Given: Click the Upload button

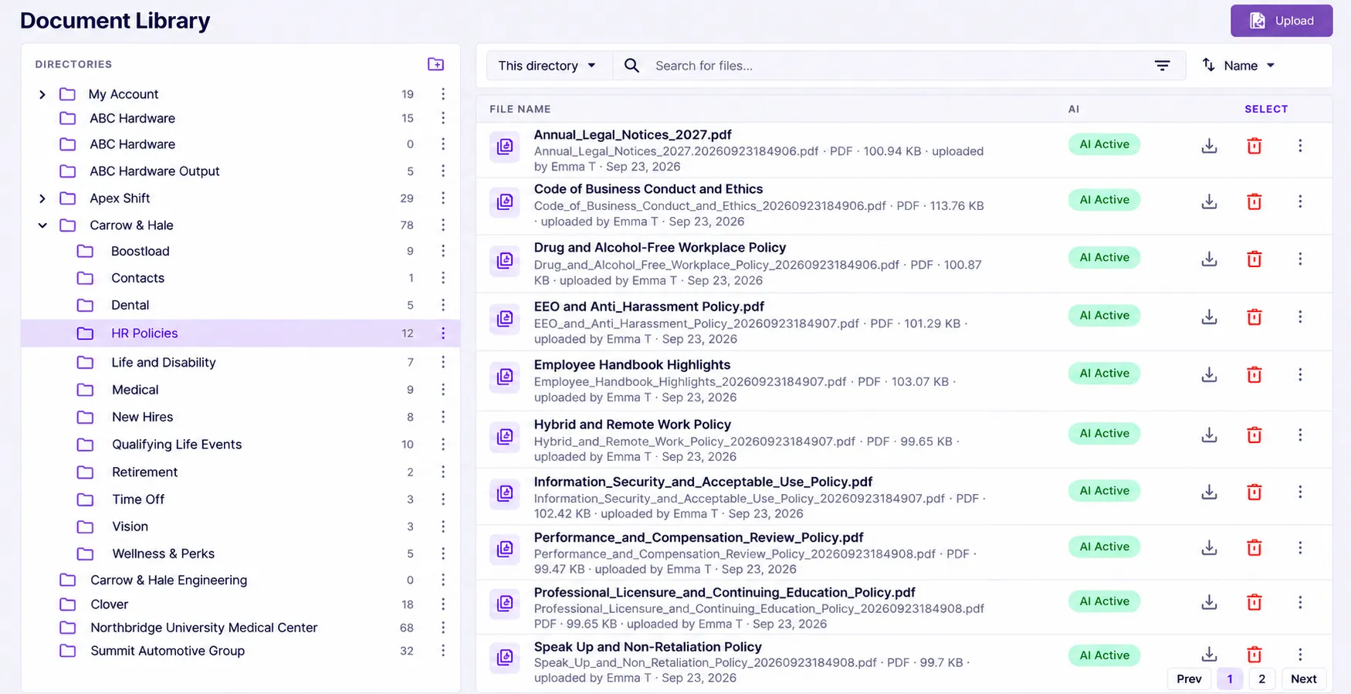Looking at the screenshot, I should click(x=1282, y=21).
